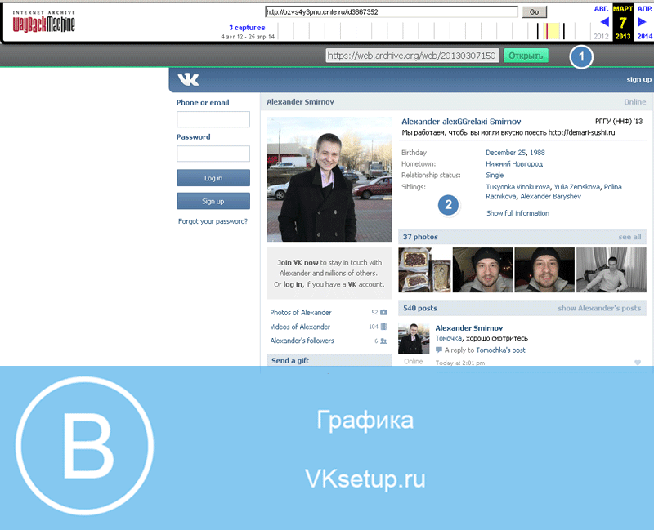This screenshot has width=654, height=530.
Task: Click the РГГУ (ННФ) '13 university link
Action: point(619,121)
